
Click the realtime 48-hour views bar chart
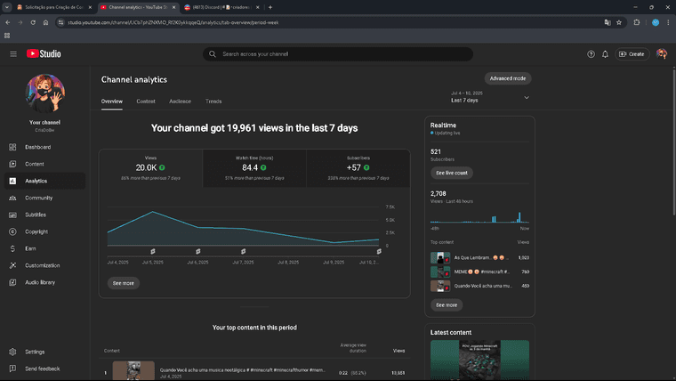(x=479, y=217)
